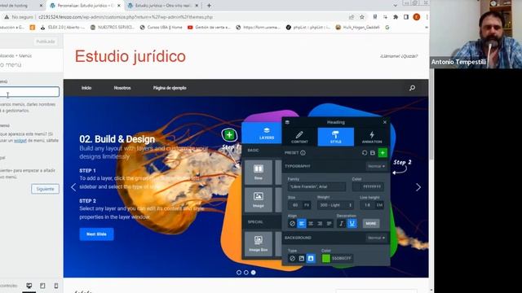Viewport: 522px width, 293px height.
Task: Click 'Página de ejemplo' in navigation
Action: pos(170,88)
